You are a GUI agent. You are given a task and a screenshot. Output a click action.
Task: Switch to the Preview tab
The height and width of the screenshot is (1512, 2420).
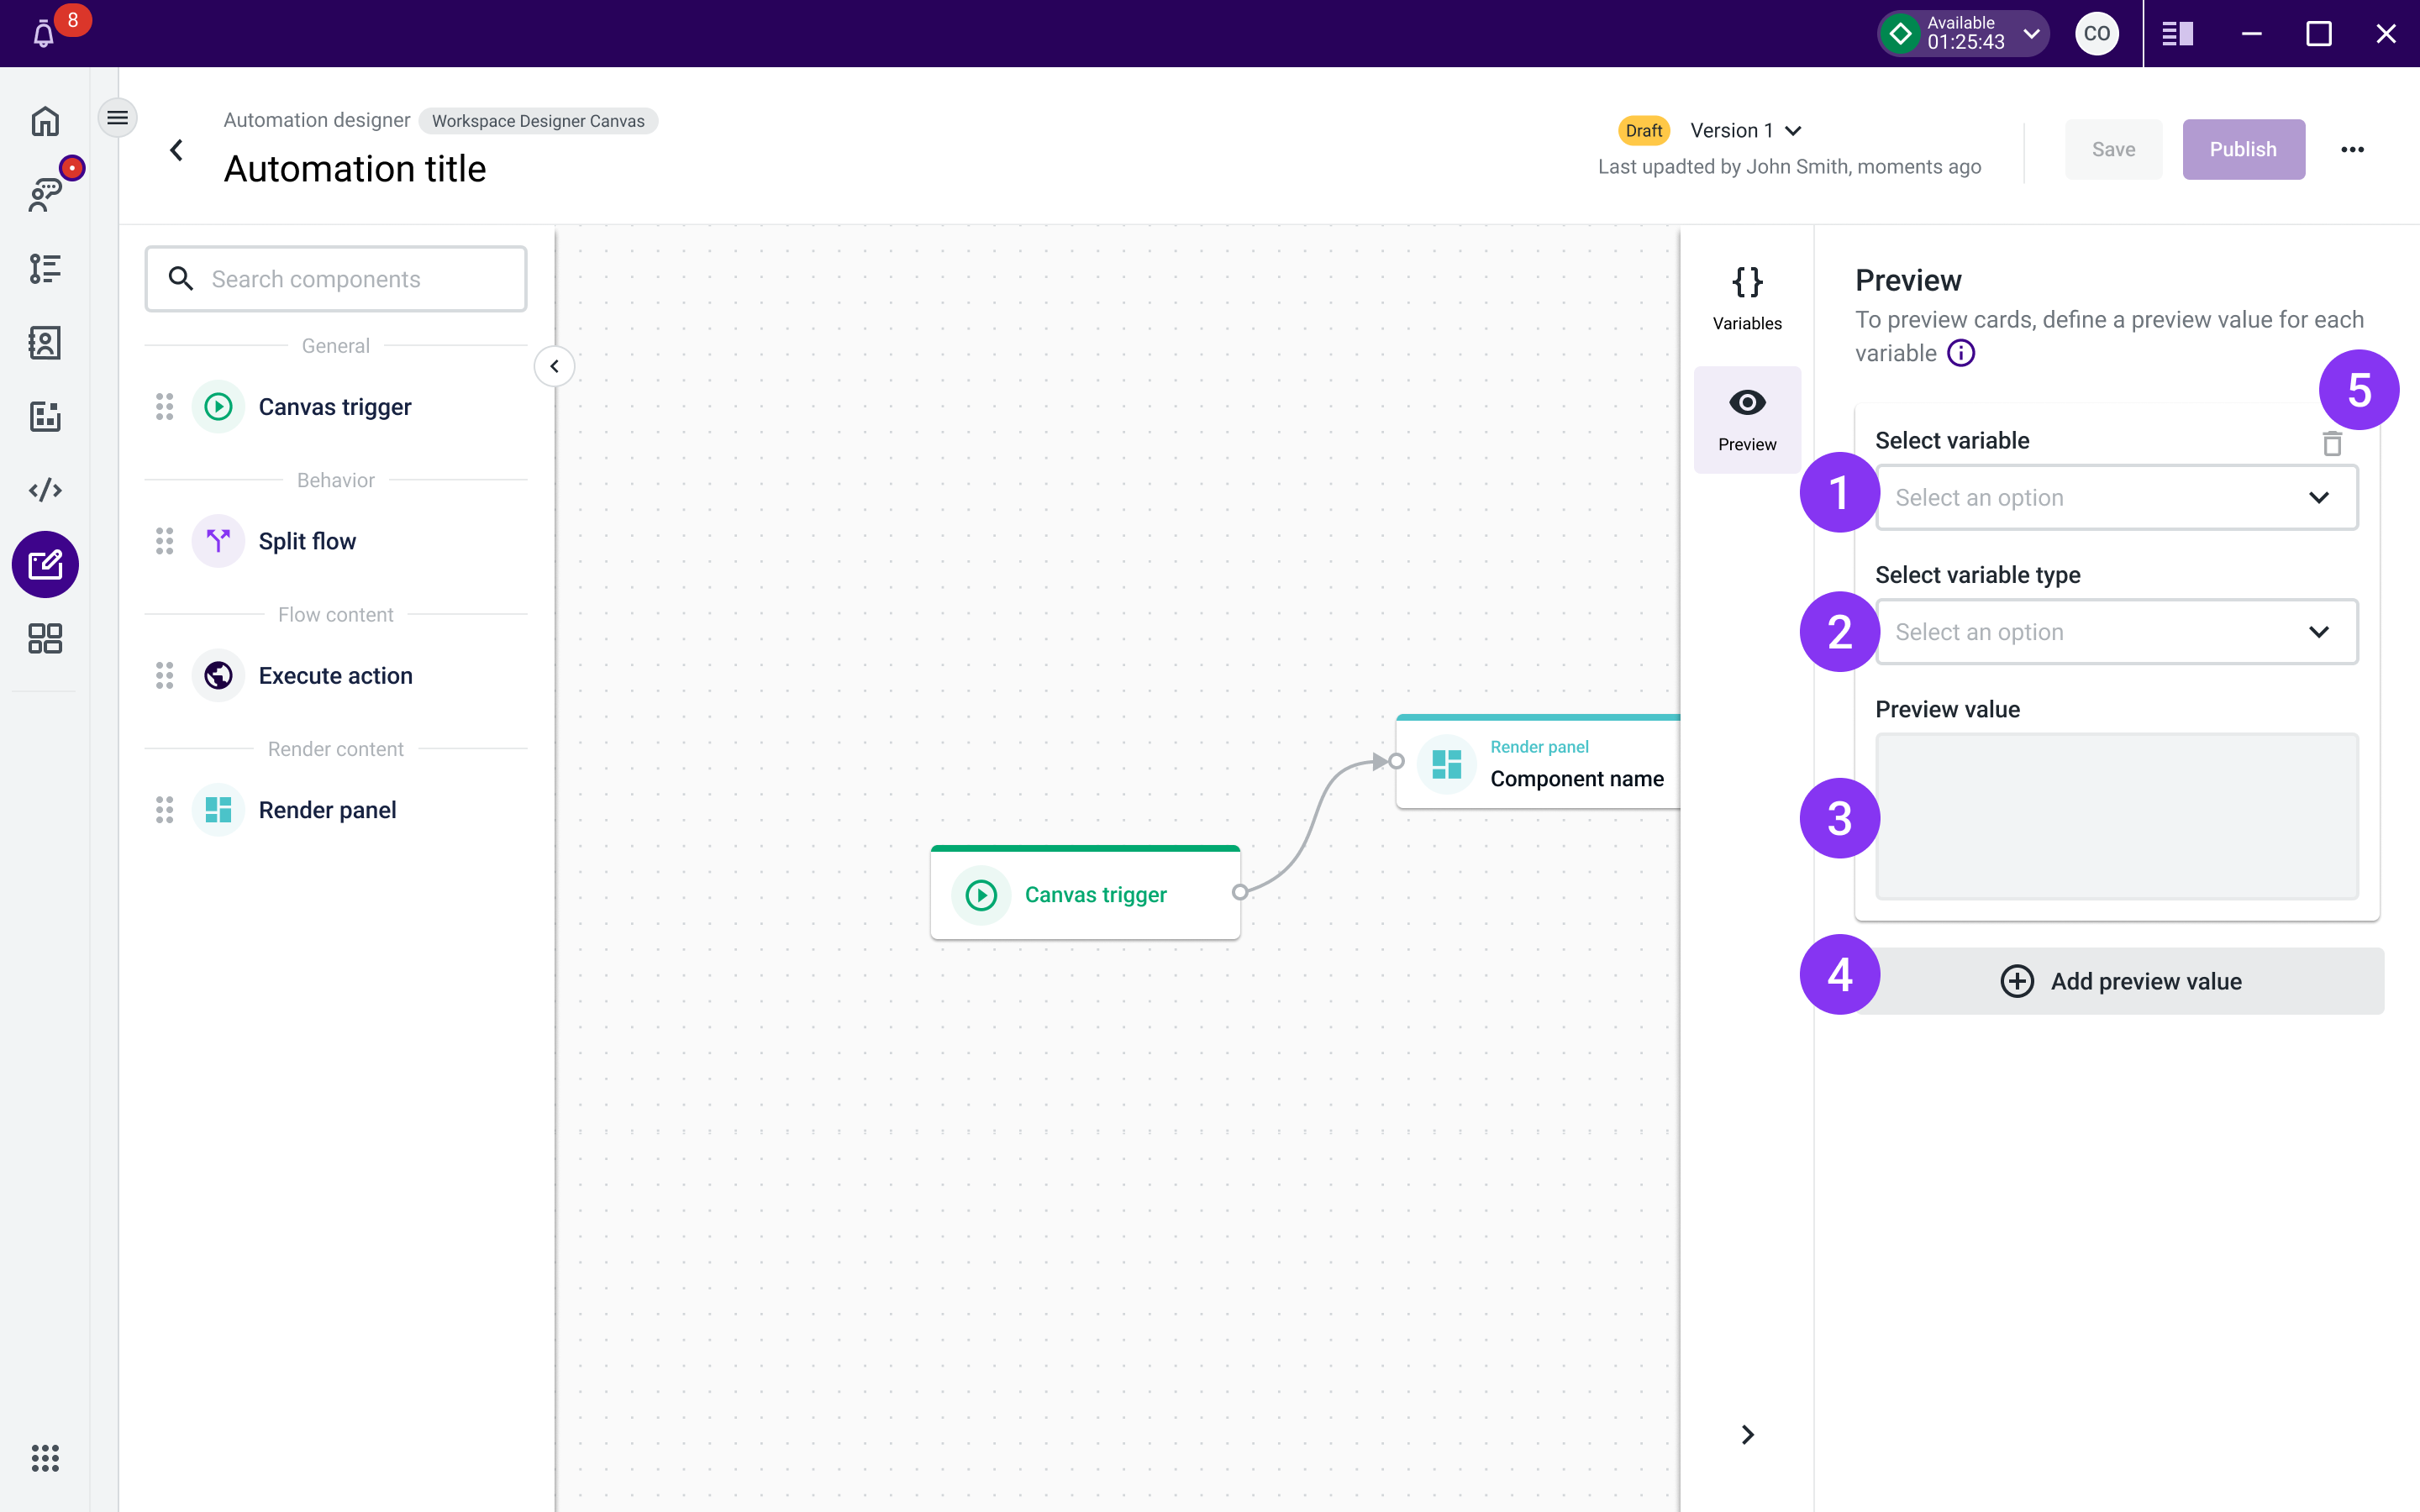point(1746,419)
